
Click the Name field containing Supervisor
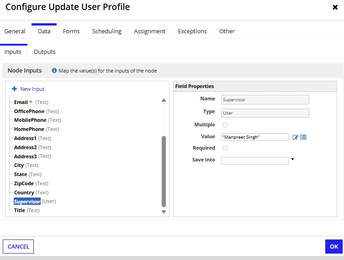(265, 99)
